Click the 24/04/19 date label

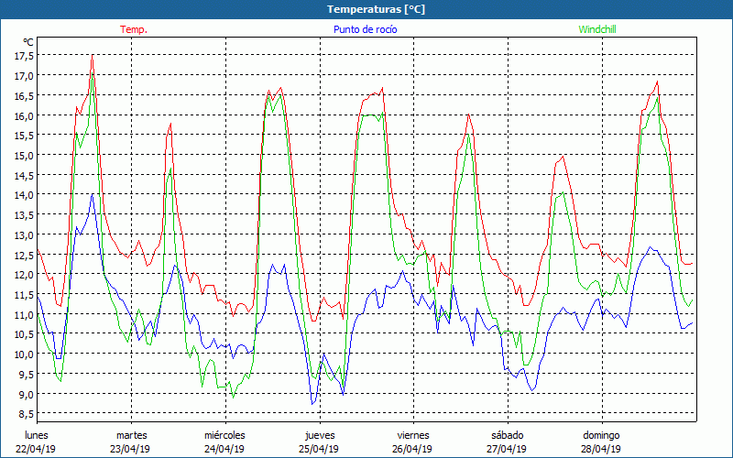pos(224,449)
